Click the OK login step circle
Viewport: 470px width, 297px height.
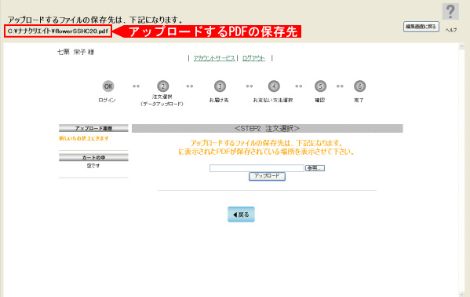[x=108, y=86]
